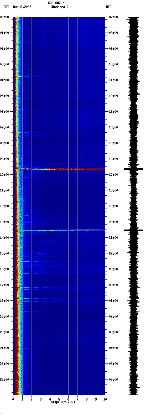Click the '06:00' UTC time label on right
145x416 pixels.
[113, 379]
